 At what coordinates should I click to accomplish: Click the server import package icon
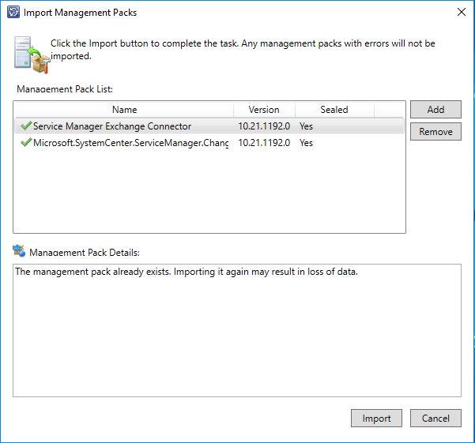tap(32, 54)
